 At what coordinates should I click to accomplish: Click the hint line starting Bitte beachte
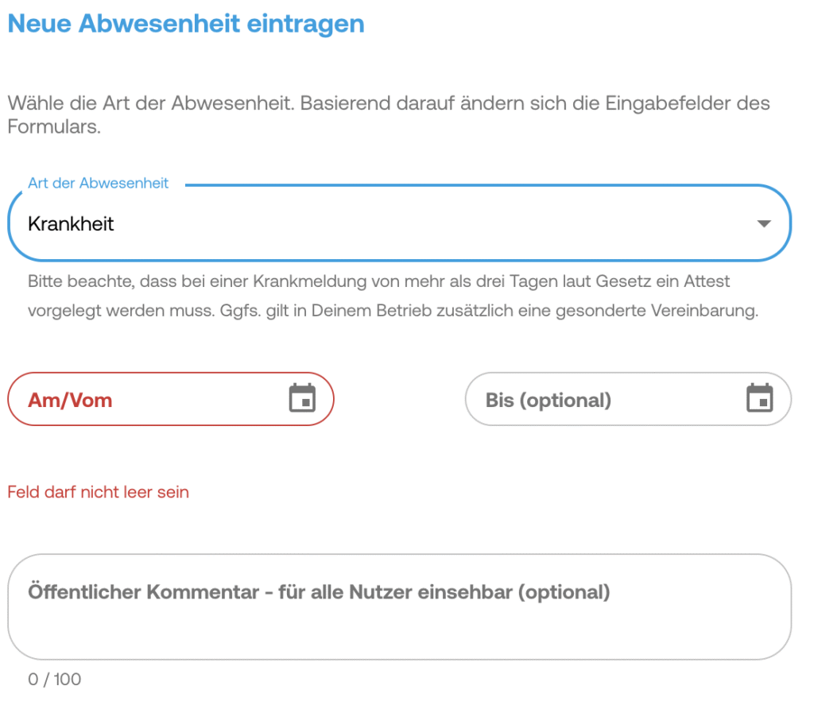point(378,281)
